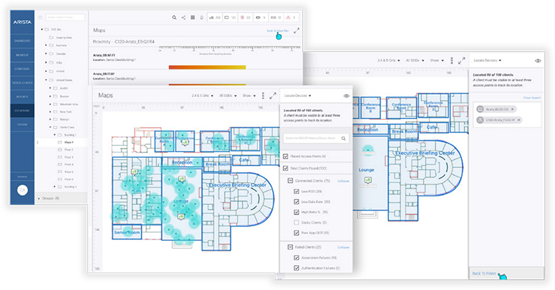The image size is (555, 290).
Task: Collapse the United States folder in tree
Action: pos(46,80)
